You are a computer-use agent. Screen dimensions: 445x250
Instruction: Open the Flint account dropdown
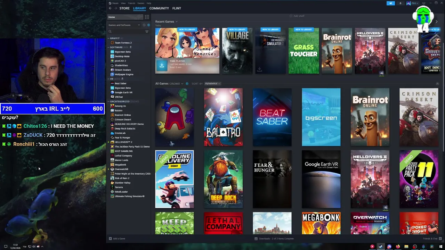point(412,3)
